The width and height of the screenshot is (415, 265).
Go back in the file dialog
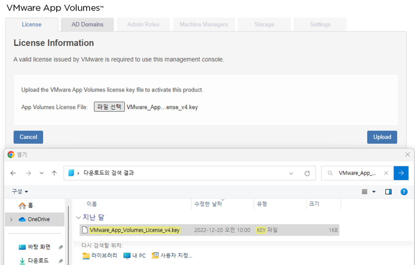point(13,173)
